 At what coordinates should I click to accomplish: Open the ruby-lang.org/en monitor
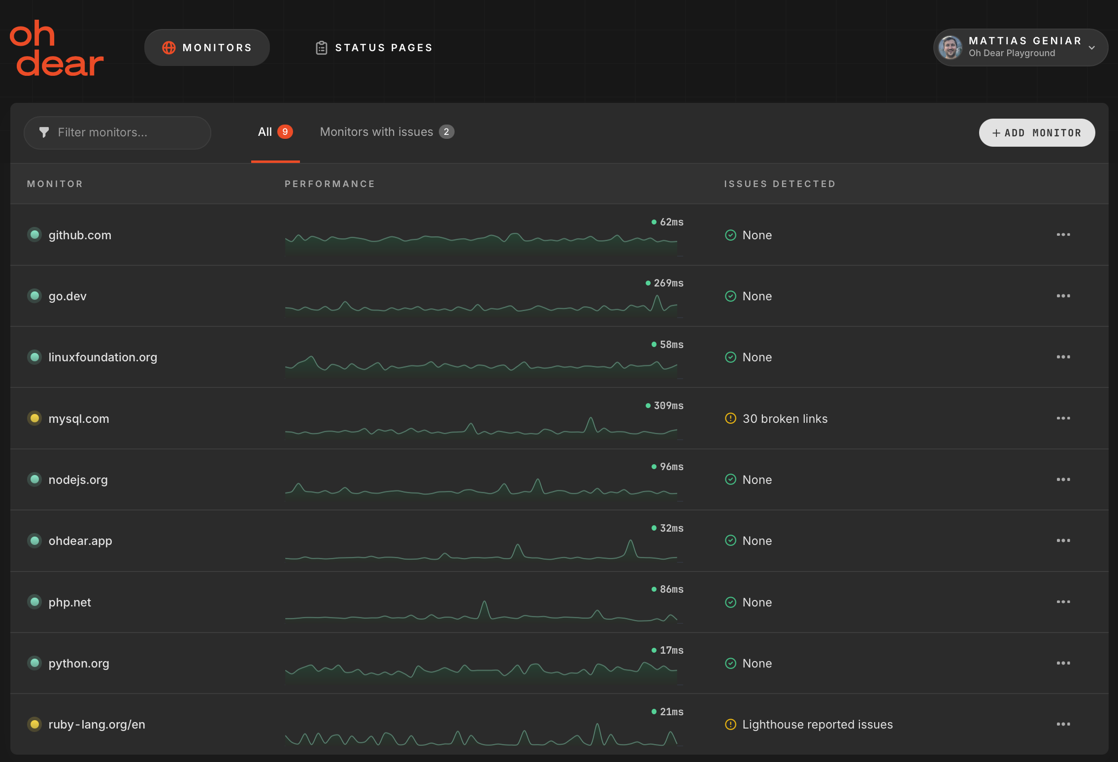pos(97,725)
